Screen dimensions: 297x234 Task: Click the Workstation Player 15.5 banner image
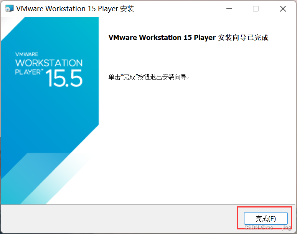tap(50, 111)
